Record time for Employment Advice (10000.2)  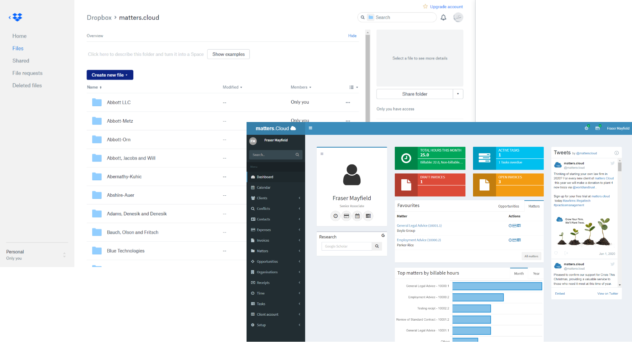pos(510,240)
